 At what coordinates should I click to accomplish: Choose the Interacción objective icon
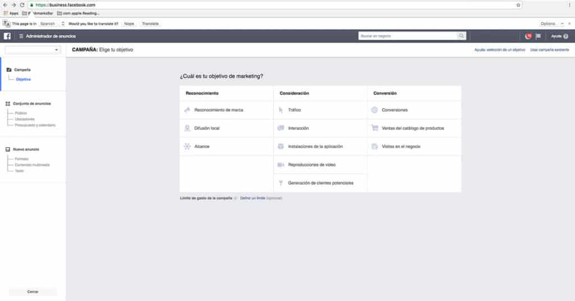(x=281, y=128)
